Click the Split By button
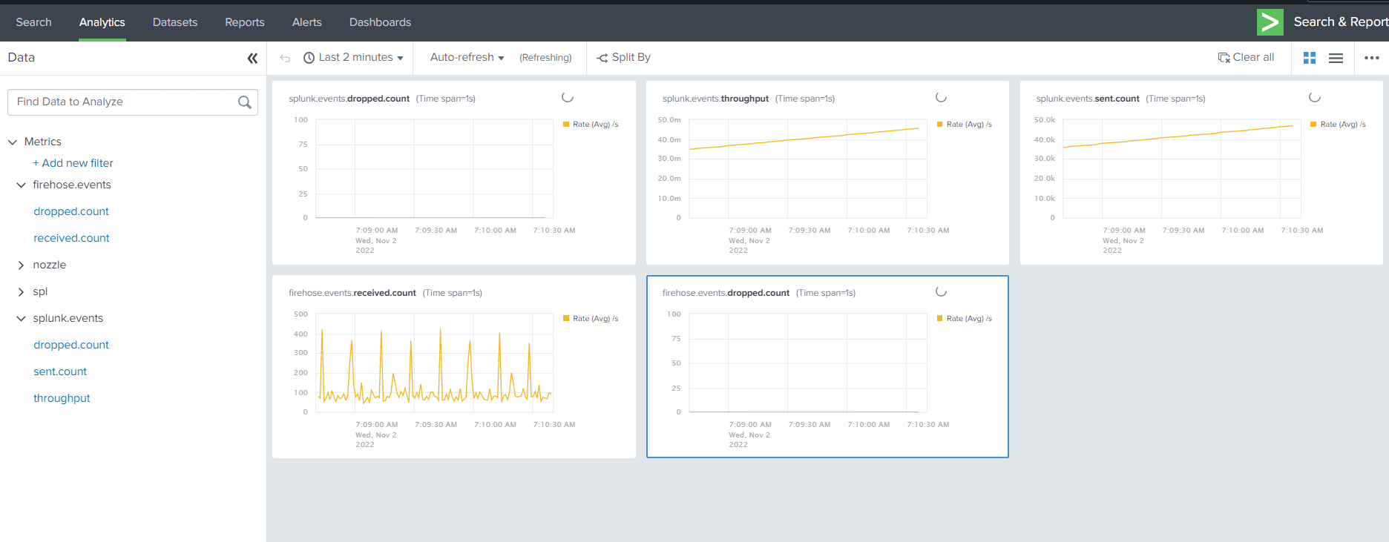The image size is (1389, 542). [623, 58]
